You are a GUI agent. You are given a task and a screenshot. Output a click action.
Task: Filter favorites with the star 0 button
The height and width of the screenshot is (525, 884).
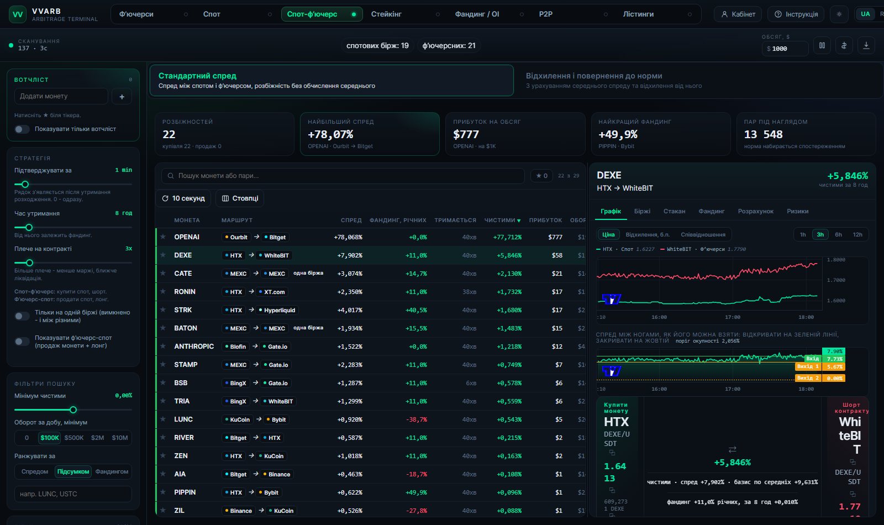(x=542, y=176)
